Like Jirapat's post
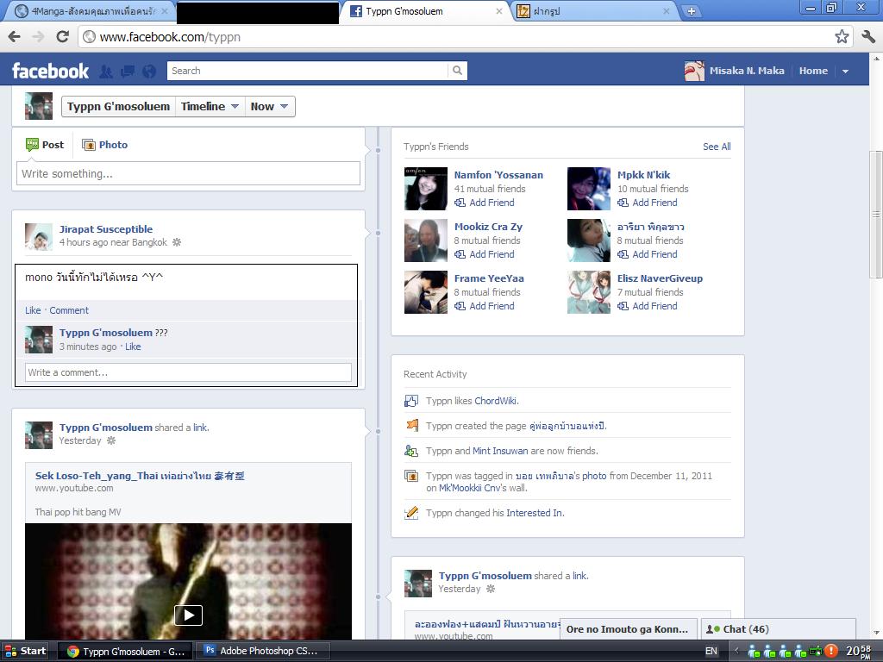Image resolution: width=883 pixels, height=662 pixels. pos(33,310)
